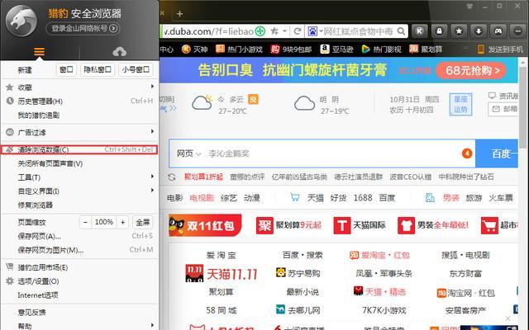529x330 pixels.
Task: Open 猎豹应用市场(E) menu item
Action: 79,267
